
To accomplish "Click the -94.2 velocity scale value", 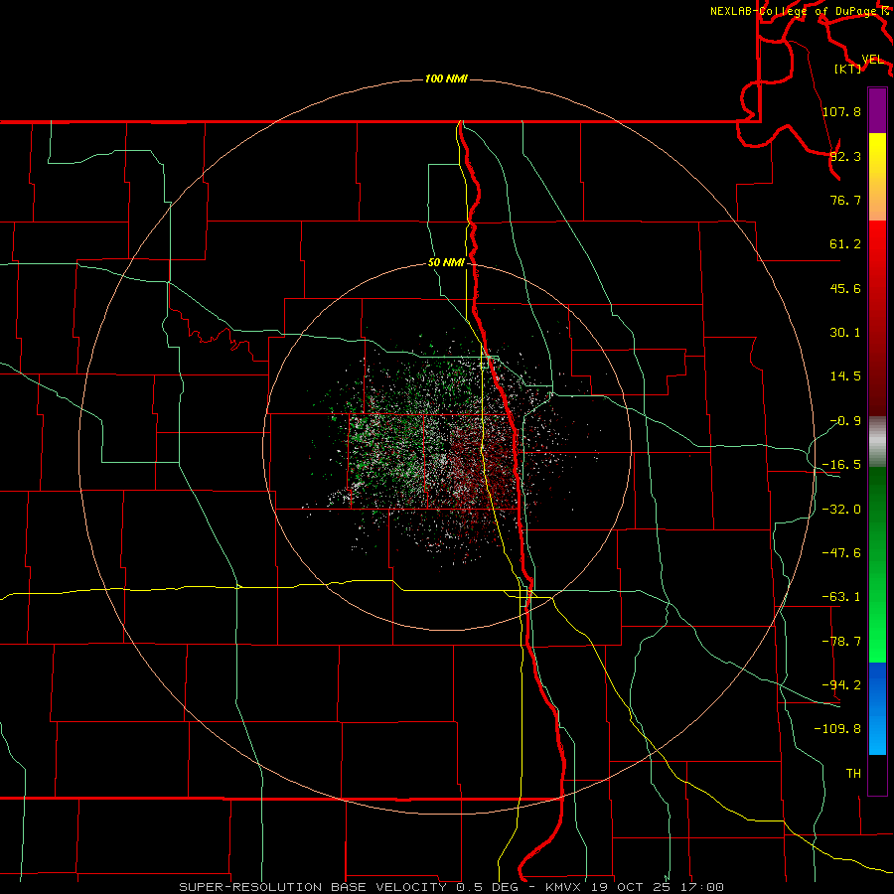I will [841, 685].
